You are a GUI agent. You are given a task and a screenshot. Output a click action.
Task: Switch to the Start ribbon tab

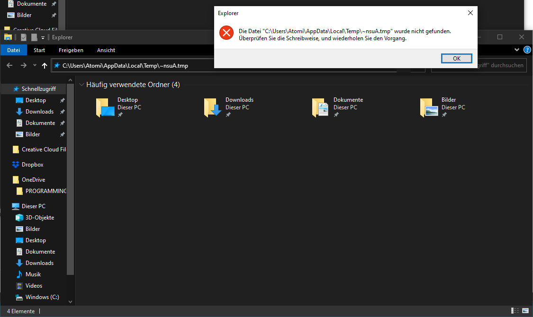coord(39,50)
